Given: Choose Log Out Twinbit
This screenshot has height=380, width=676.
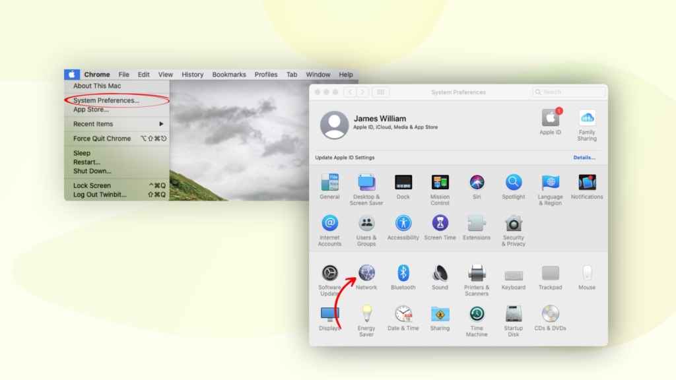Looking at the screenshot, I should pos(117,195).
